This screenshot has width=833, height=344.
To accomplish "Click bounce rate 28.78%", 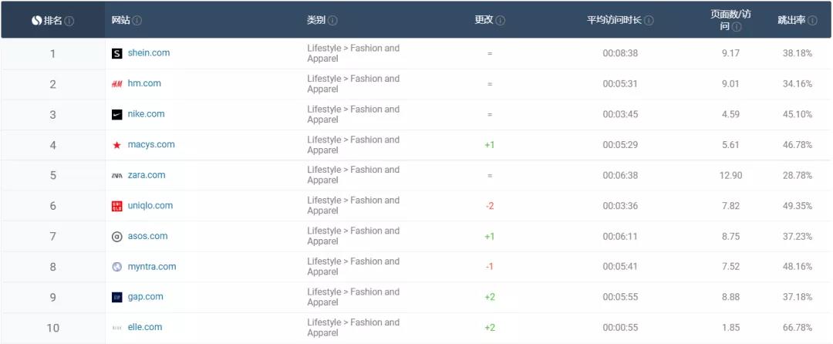I will 798,176.
